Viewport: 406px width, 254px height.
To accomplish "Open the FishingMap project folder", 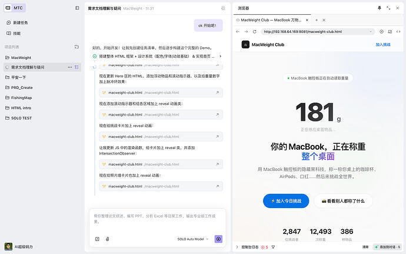I will click(19, 98).
